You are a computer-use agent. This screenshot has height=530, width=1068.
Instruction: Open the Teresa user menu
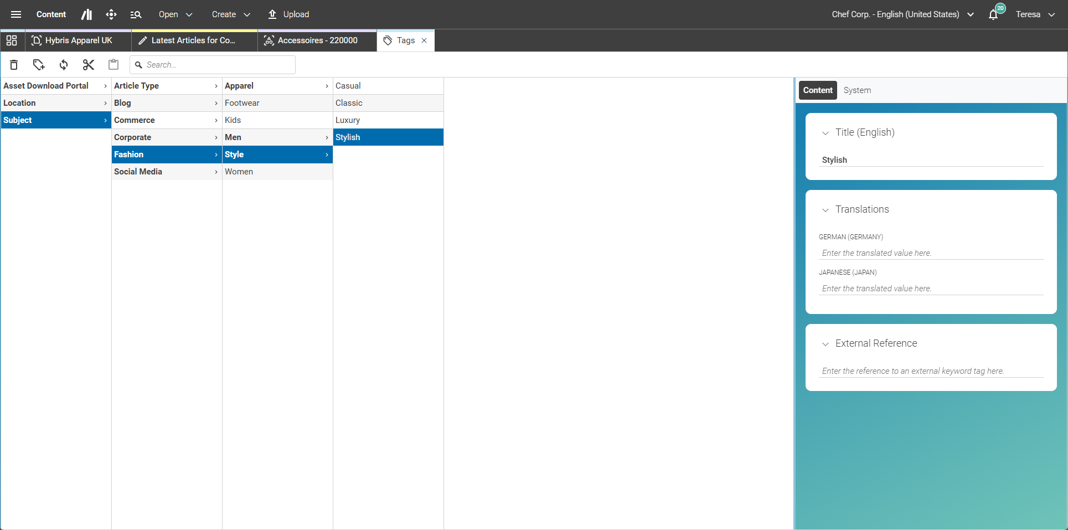(1035, 14)
